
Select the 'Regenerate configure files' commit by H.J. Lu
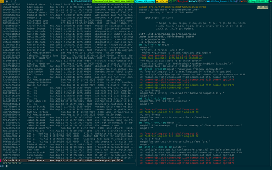click(68, 104)
